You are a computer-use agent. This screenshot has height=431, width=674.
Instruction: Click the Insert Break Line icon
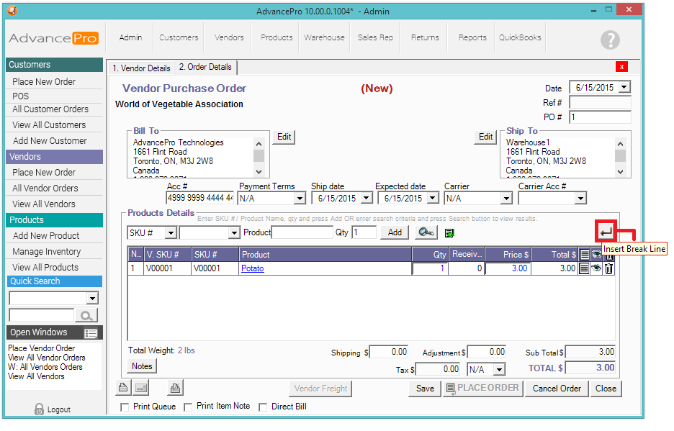[x=606, y=232]
